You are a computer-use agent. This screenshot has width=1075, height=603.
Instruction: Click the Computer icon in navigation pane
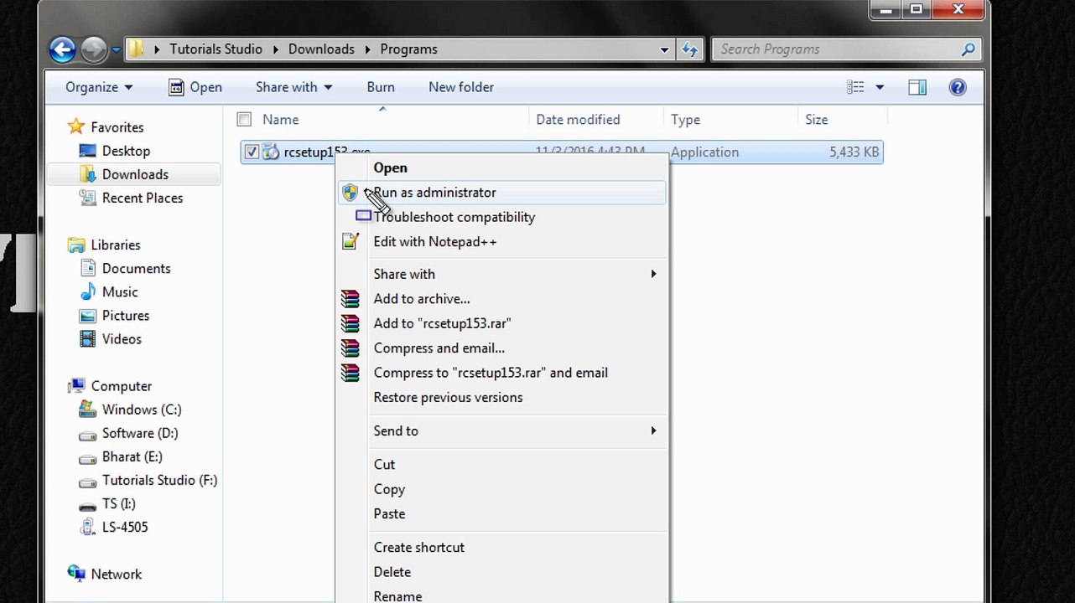pyautogui.click(x=76, y=385)
